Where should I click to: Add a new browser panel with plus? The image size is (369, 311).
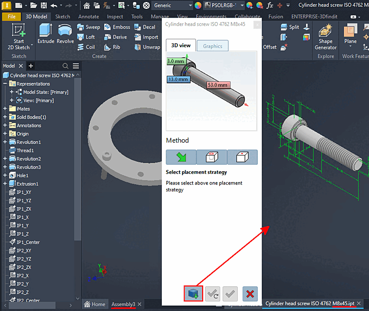point(31,66)
